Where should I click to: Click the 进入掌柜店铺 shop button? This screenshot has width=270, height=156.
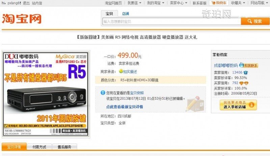tap(238, 105)
